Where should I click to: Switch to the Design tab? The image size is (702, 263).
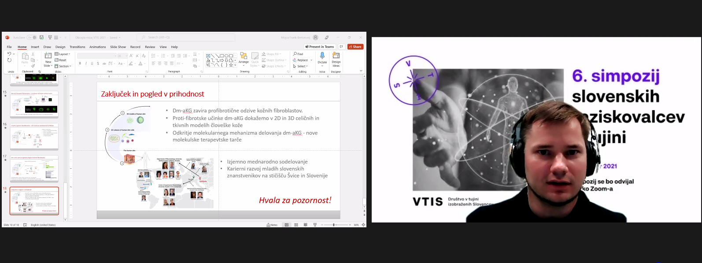60,47
